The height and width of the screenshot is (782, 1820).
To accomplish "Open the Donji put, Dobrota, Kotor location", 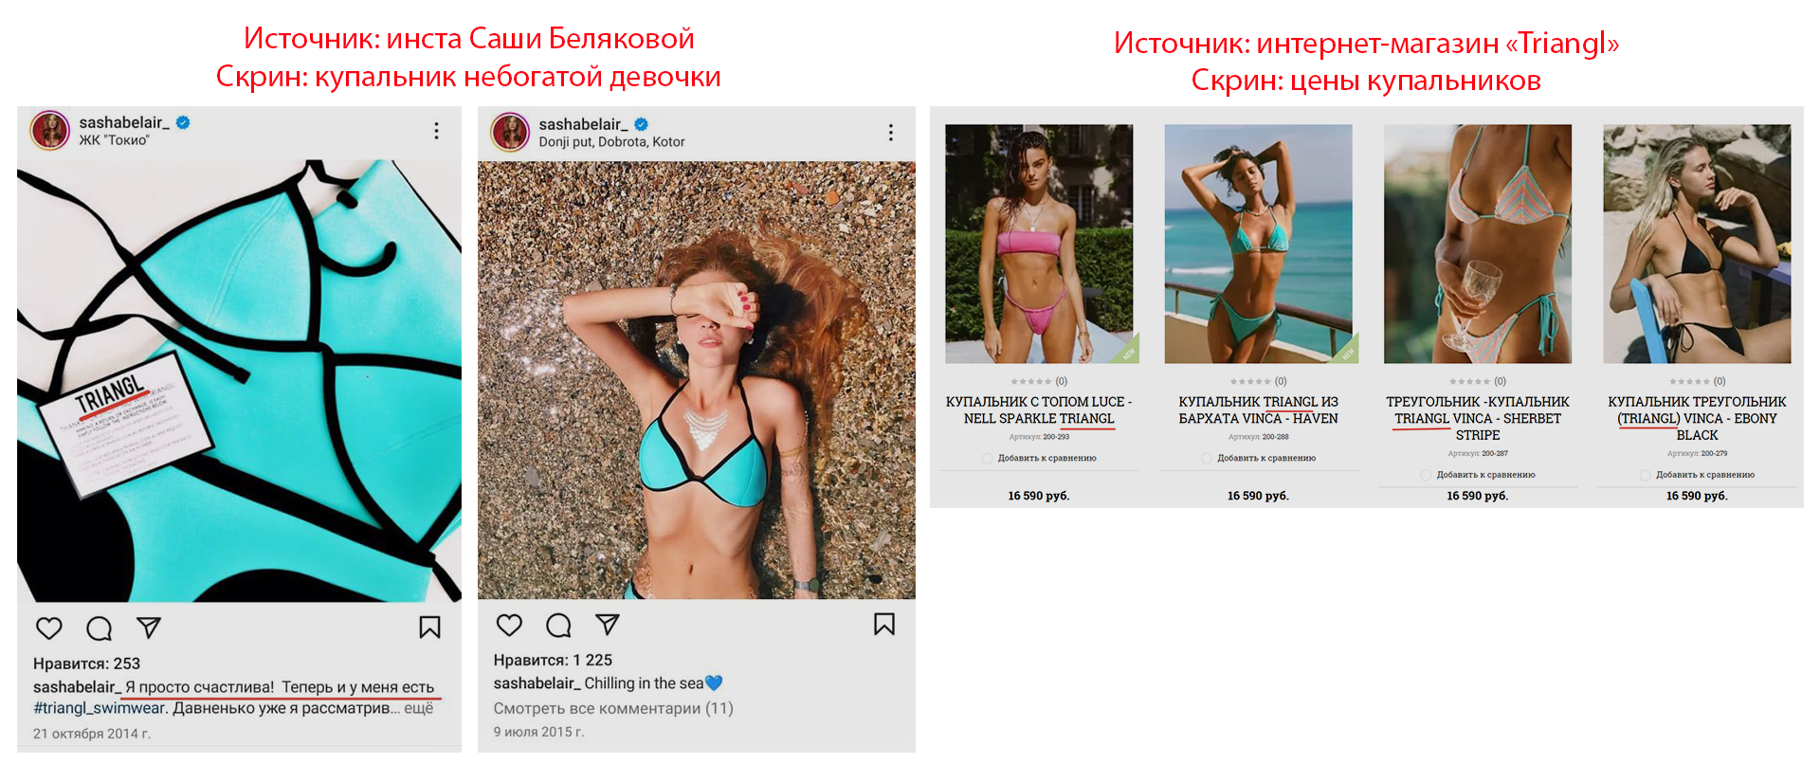I will [611, 142].
